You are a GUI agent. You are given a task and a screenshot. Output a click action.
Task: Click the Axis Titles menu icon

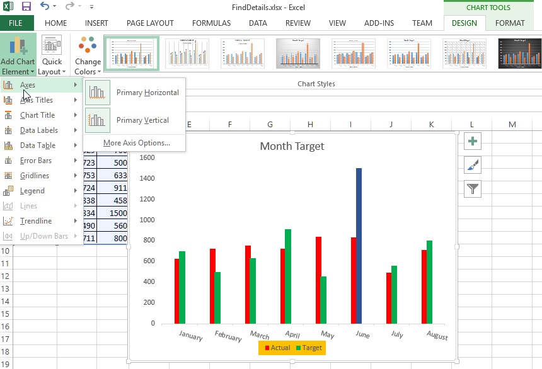tap(8, 100)
